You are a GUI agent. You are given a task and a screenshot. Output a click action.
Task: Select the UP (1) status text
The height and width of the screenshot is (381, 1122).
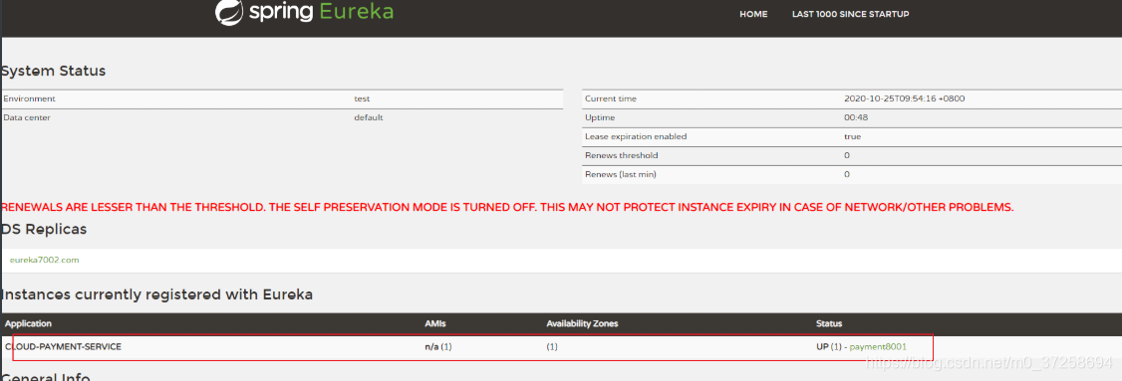pos(829,347)
